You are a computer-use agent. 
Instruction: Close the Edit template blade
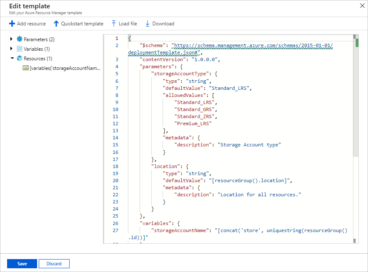362,6
